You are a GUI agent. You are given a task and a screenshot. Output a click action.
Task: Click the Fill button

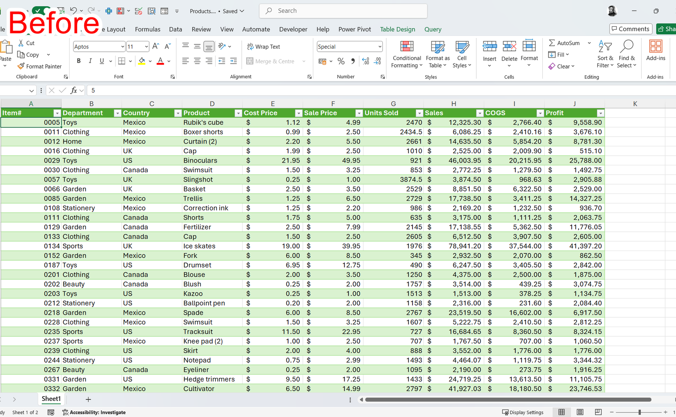[559, 55]
